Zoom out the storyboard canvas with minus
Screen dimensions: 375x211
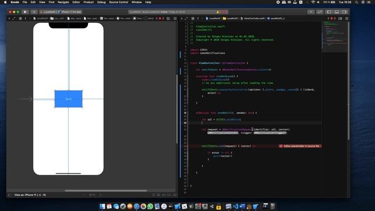(x=84, y=195)
